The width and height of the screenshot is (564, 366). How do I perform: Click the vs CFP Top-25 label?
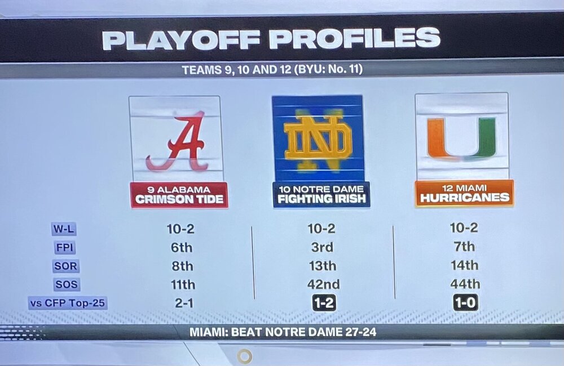point(68,303)
